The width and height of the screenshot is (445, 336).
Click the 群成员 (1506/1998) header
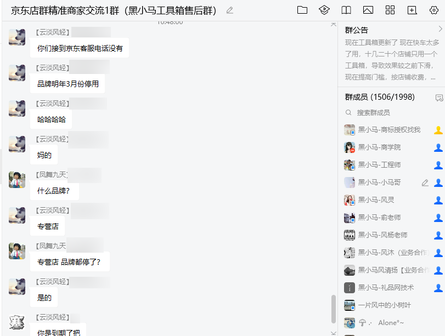(x=380, y=97)
